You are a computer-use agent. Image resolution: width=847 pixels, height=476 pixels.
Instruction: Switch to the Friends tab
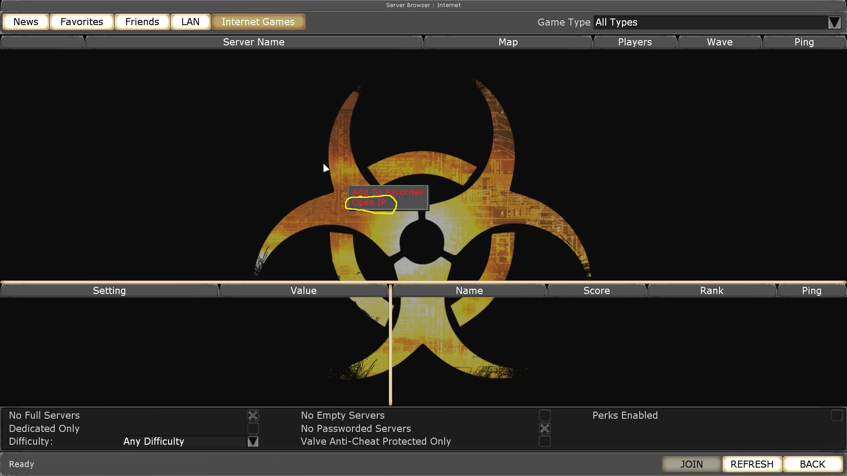pyautogui.click(x=142, y=22)
